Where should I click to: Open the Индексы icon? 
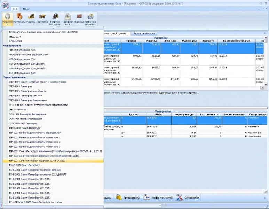point(79,19)
